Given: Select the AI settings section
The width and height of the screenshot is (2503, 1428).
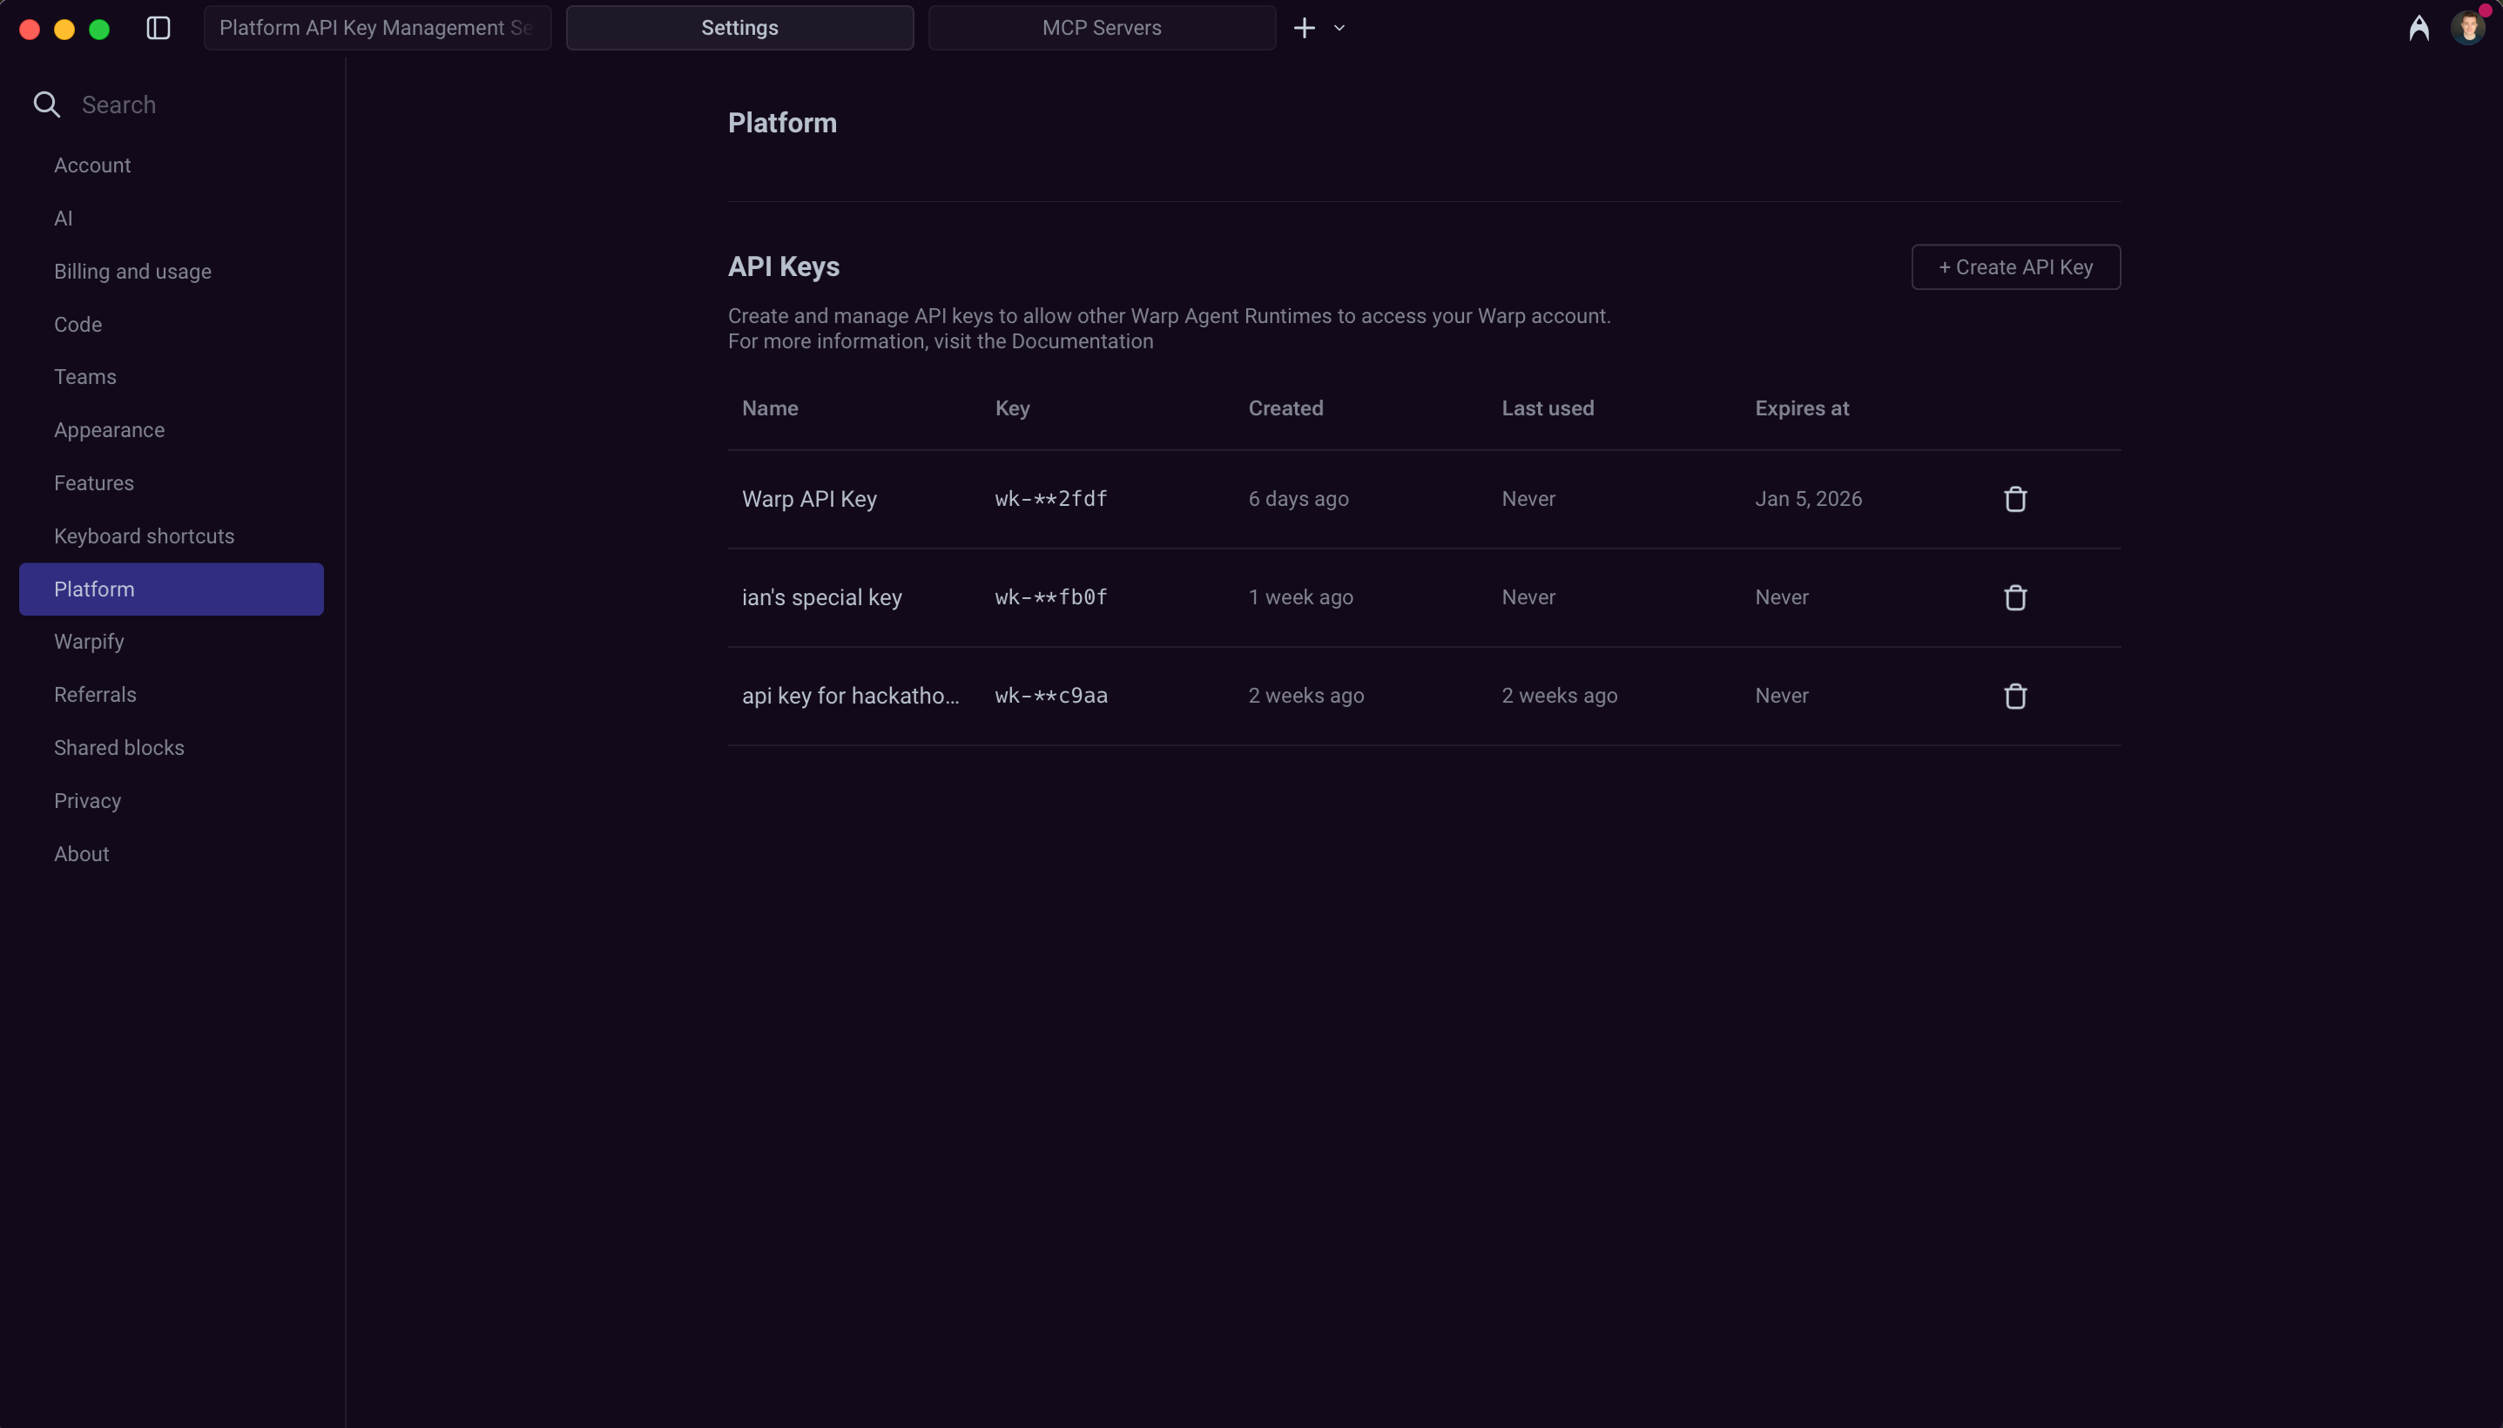Looking at the screenshot, I should point(63,219).
